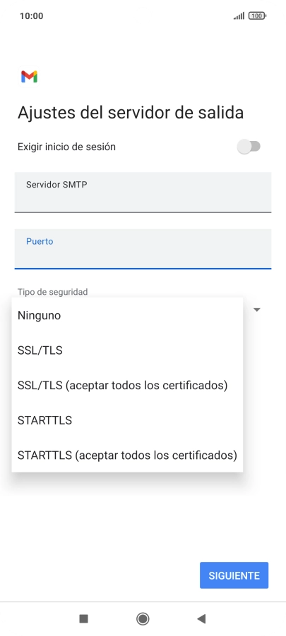
Task: Tap the SIGUIENTE button
Action: 234,575
